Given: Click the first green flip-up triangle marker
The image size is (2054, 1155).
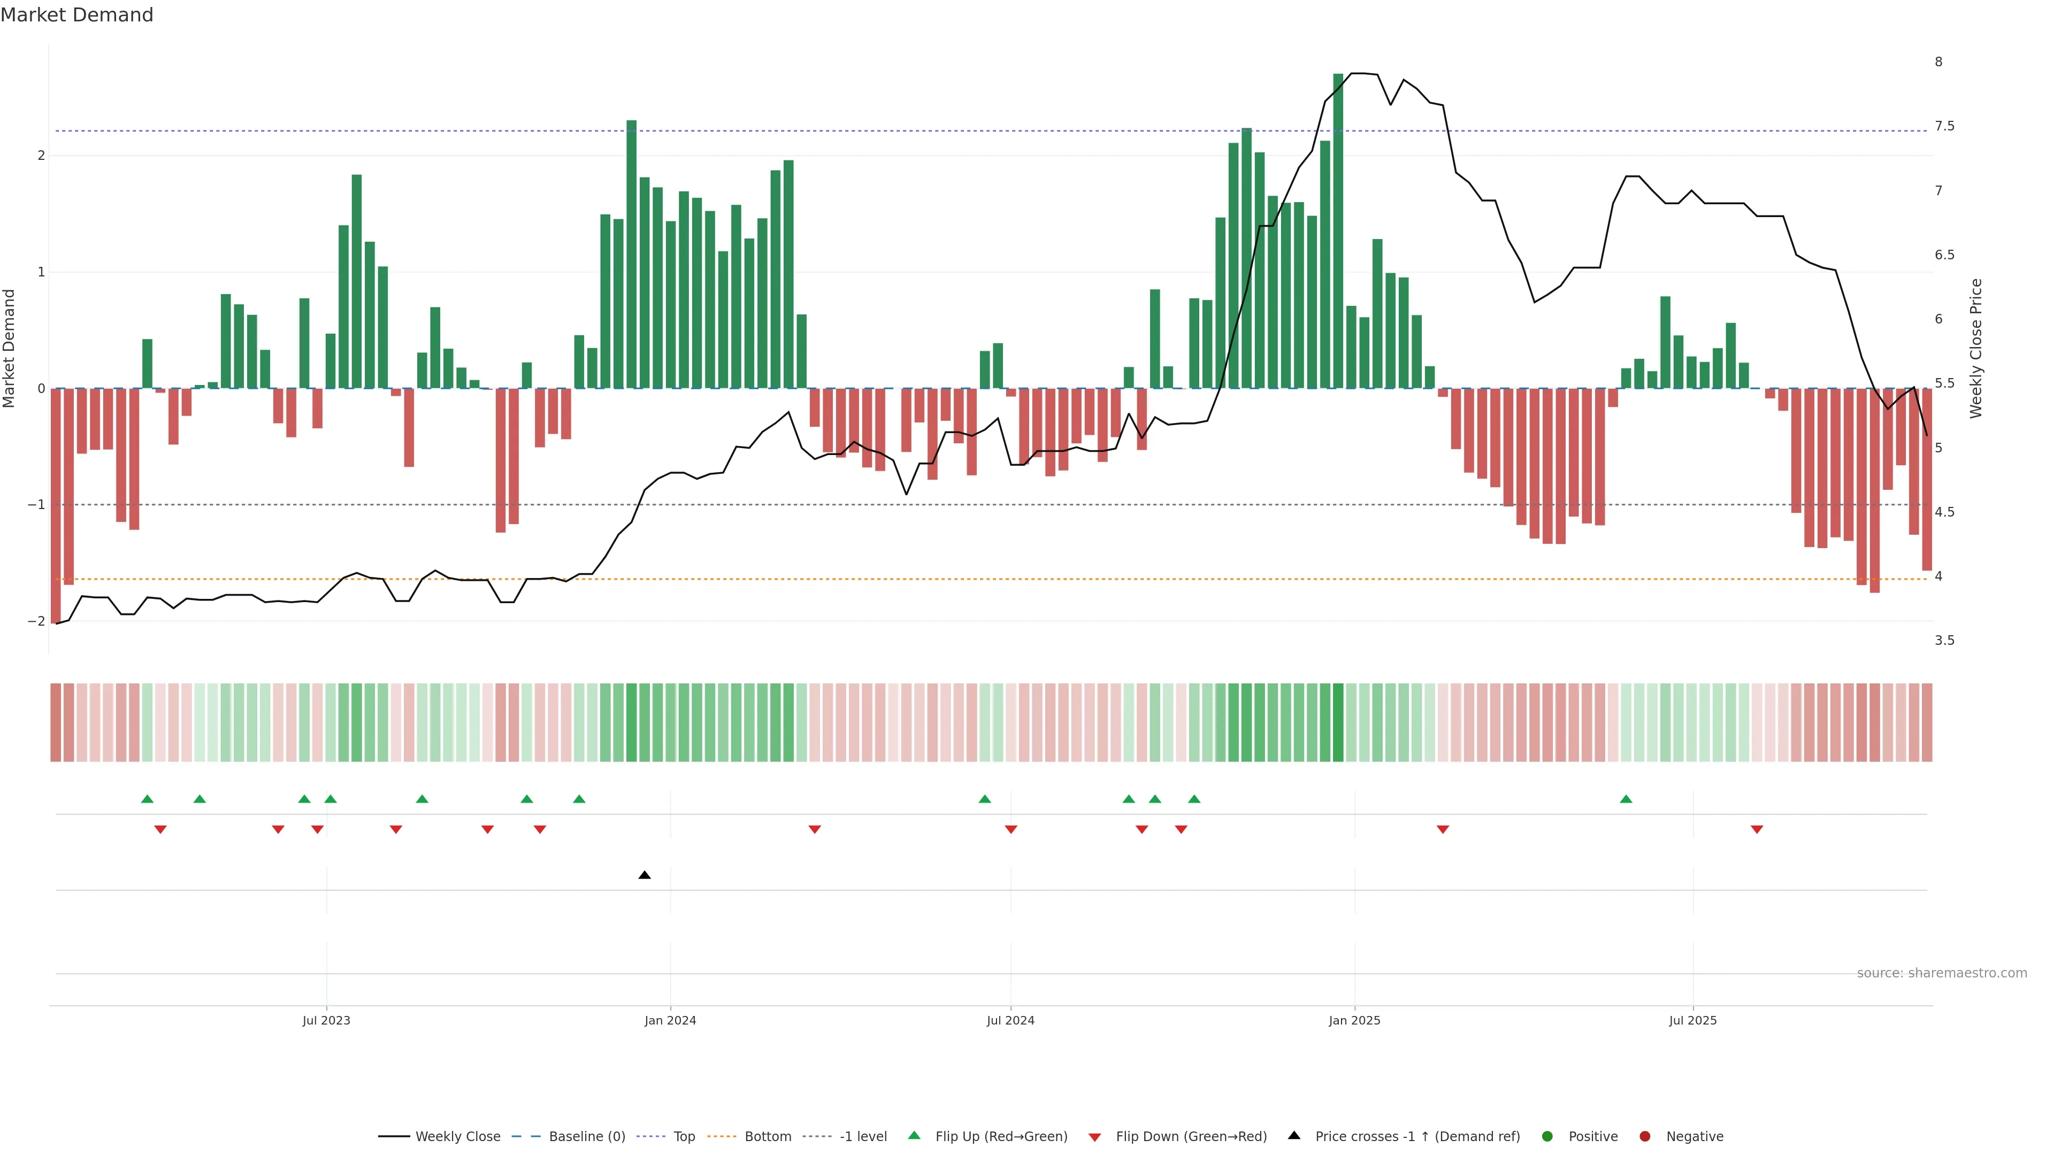Looking at the screenshot, I should pos(148,799).
